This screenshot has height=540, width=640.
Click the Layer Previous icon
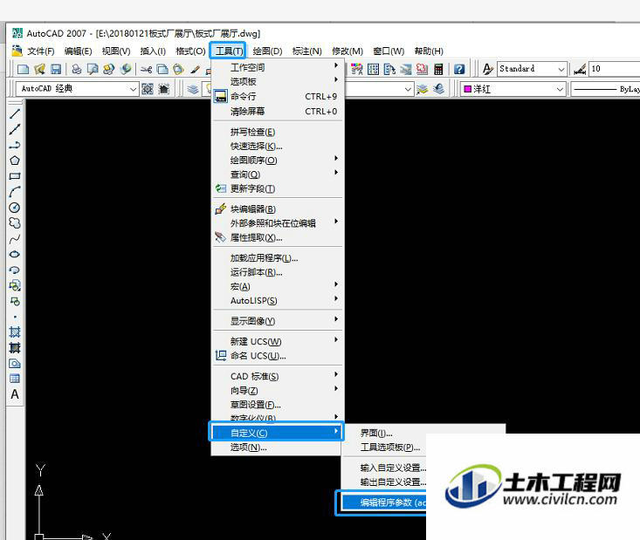(439, 88)
